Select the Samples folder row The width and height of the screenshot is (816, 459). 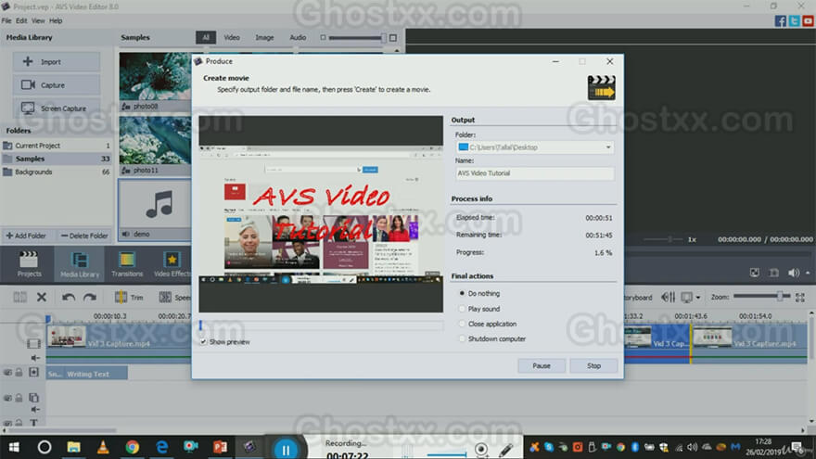[x=57, y=159]
